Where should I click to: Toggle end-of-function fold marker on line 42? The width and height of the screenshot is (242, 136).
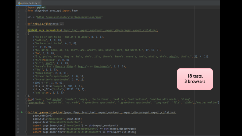pos(26,132)
